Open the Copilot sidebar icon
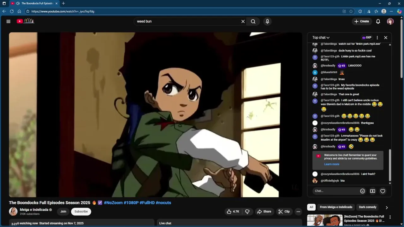 point(399,11)
